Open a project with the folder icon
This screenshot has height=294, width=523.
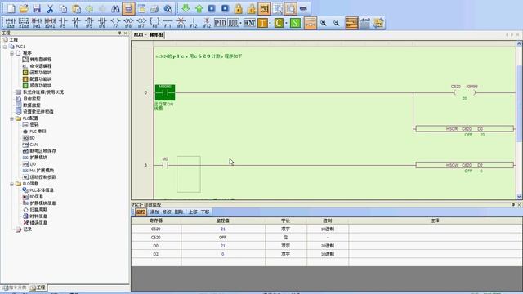24,9
